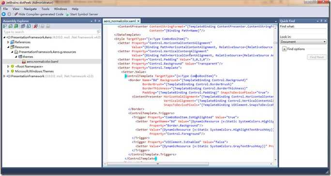Screen dimensions: 331x176
Task: Expand the <Root Namespace> node
Action: click(8, 66)
